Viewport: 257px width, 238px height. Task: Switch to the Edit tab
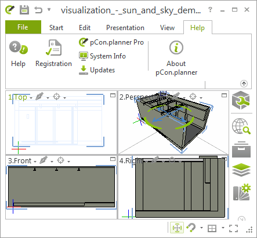tap(85, 28)
